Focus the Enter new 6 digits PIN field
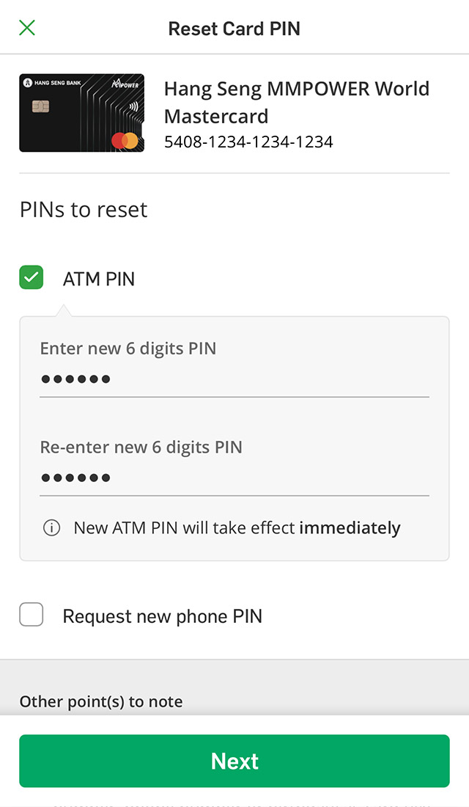469x807 pixels. (x=234, y=379)
